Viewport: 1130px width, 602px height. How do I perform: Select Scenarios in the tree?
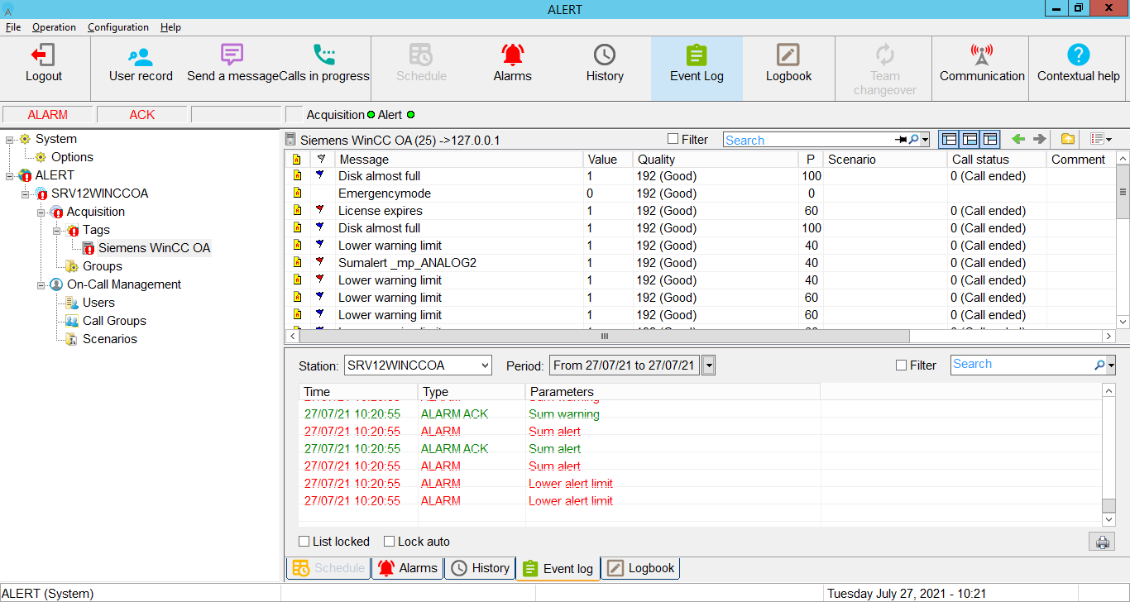pos(109,339)
